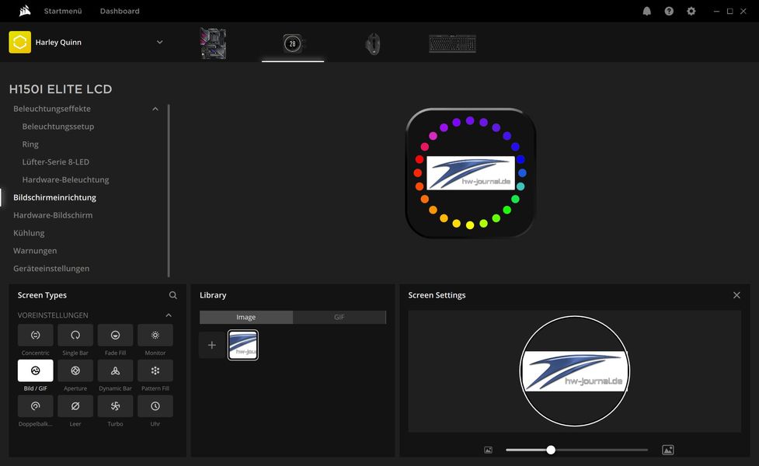Select Bildschirmeinrichtung in the sidebar
The image size is (759, 466).
click(54, 197)
